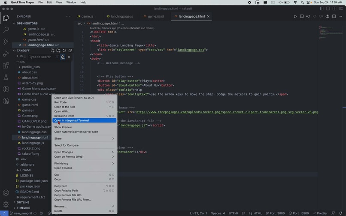Screen dimensions: 346x216
Task: Open the macOS Spotlight search icon
Action: point(302,3)
